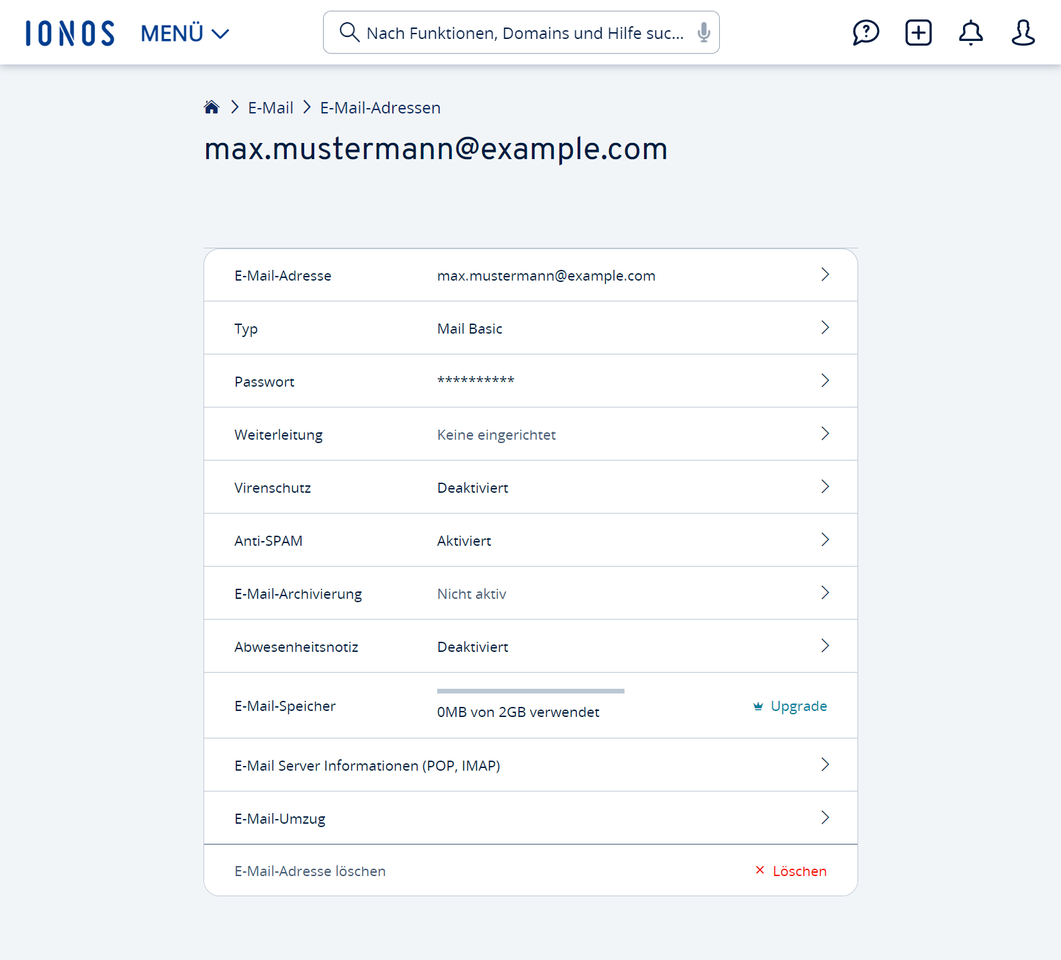This screenshot has width=1061, height=960.
Task: Open E-Mail Server Informationen chevron
Action: (825, 765)
